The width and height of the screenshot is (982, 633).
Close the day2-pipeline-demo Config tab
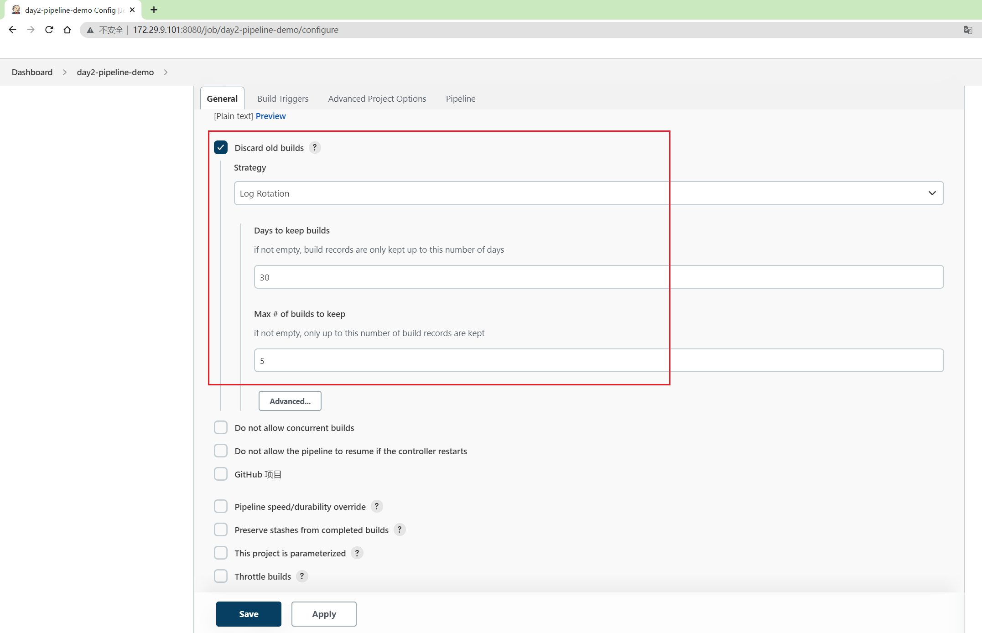[132, 10]
